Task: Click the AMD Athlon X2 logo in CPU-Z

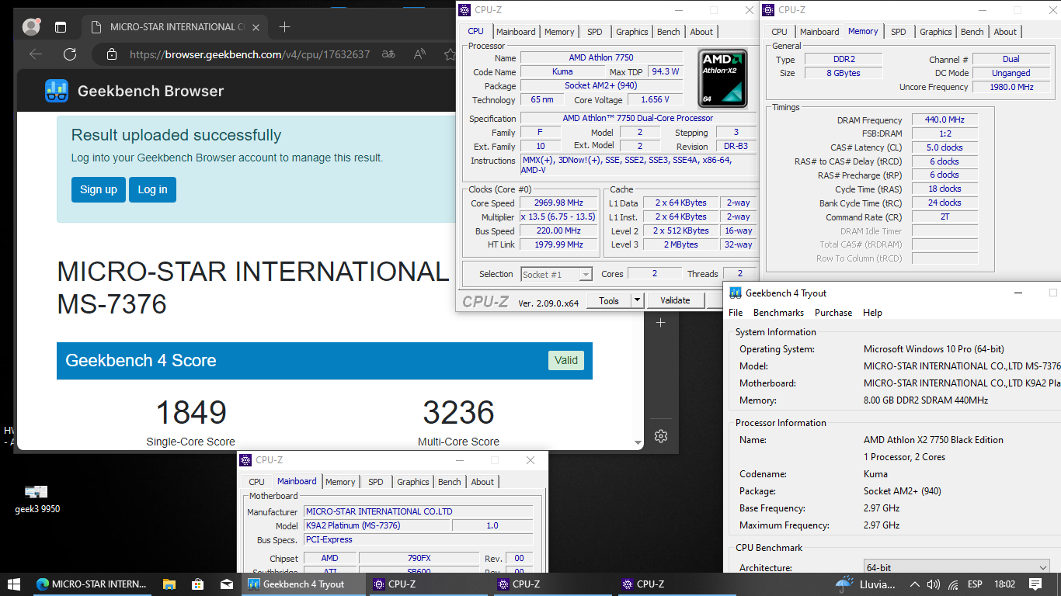Action: pyautogui.click(x=722, y=78)
